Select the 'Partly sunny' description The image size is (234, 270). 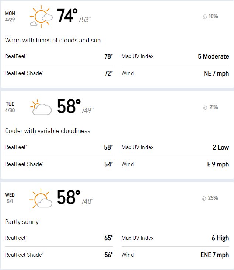coord(22,222)
